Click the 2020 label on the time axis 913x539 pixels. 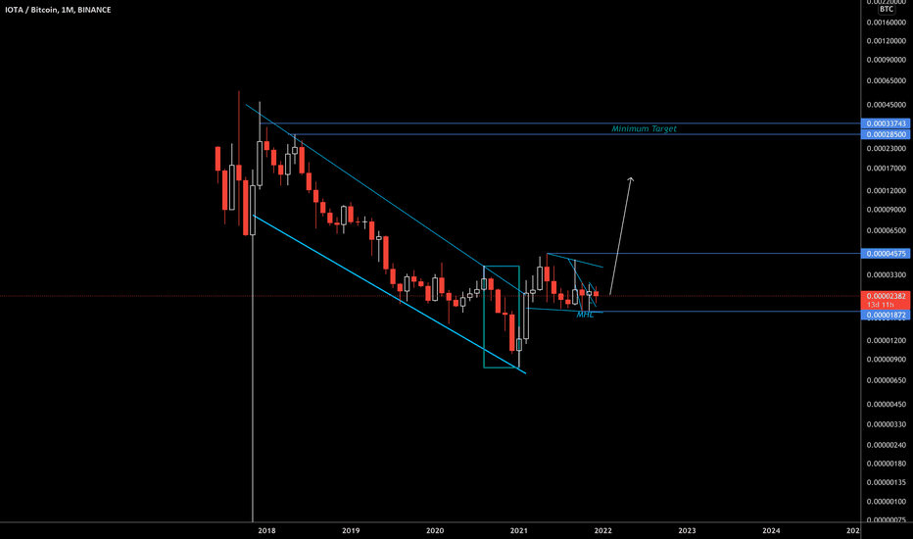435,531
